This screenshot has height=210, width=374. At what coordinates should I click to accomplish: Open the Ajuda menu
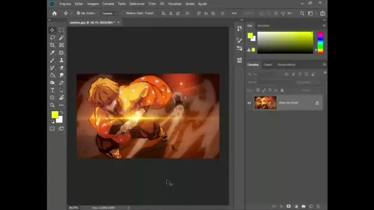coord(202,4)
